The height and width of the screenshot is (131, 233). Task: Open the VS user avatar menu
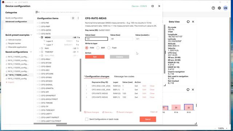(225, 8)
